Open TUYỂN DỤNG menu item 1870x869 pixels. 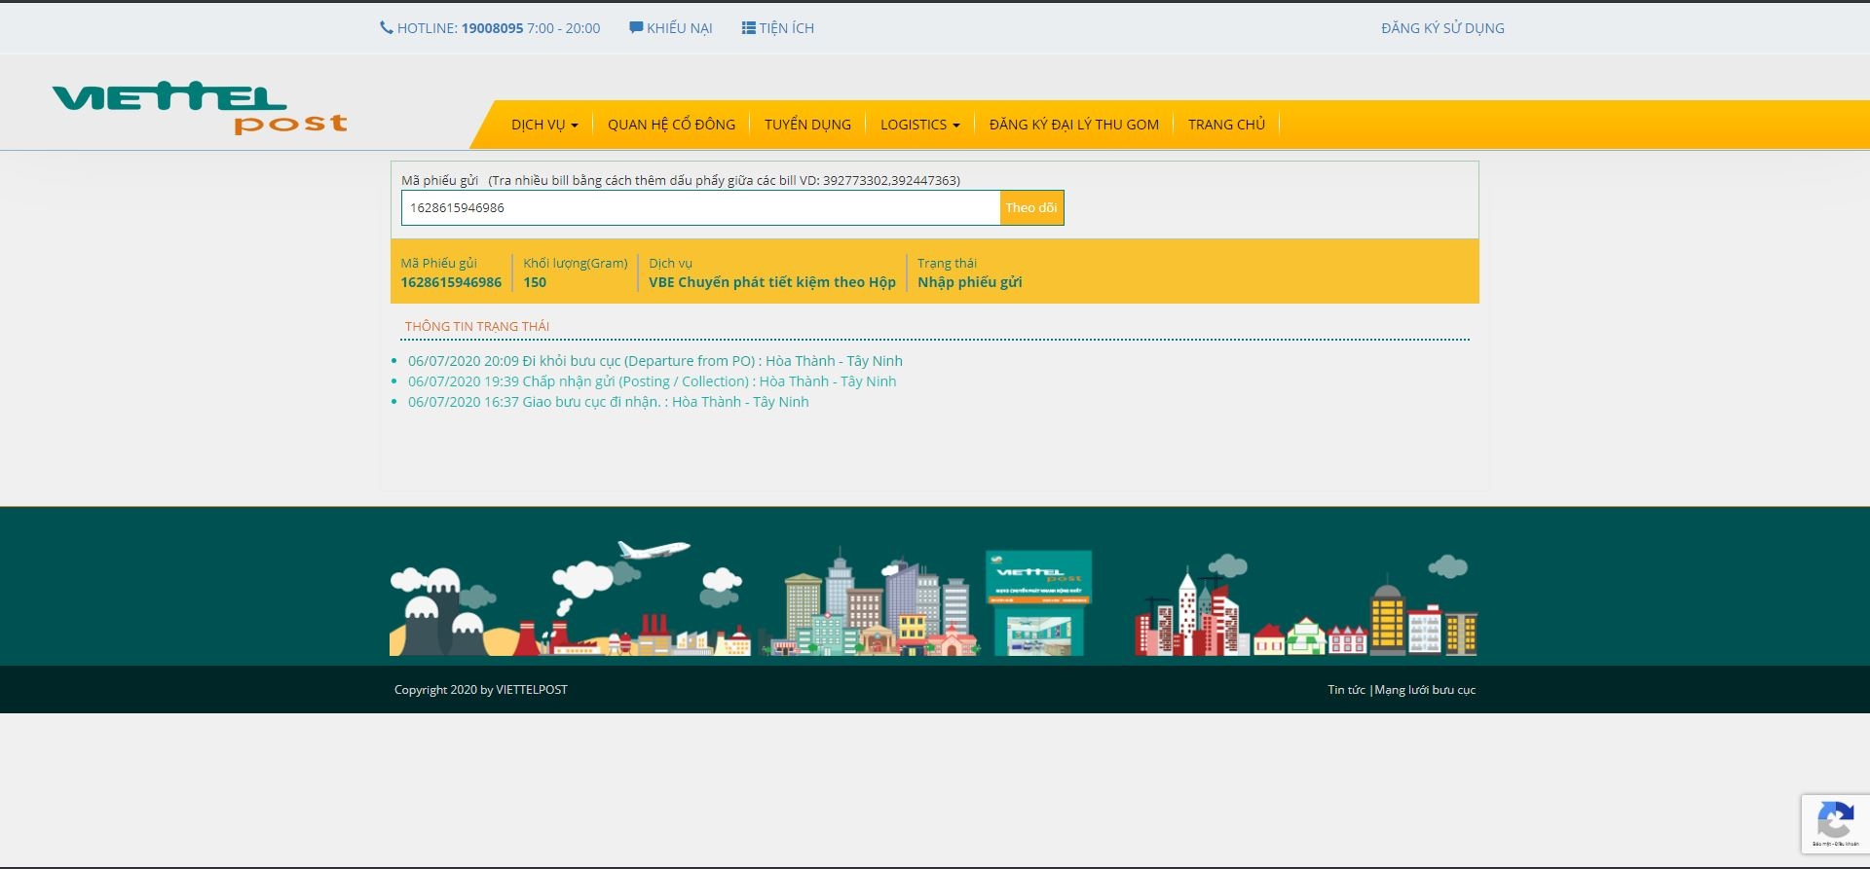807,125
